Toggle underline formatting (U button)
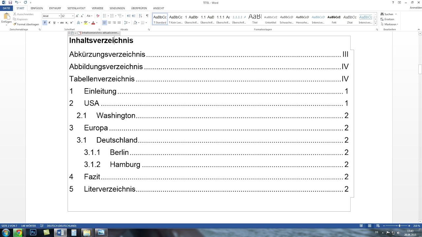422x237 pixels. 54,23
